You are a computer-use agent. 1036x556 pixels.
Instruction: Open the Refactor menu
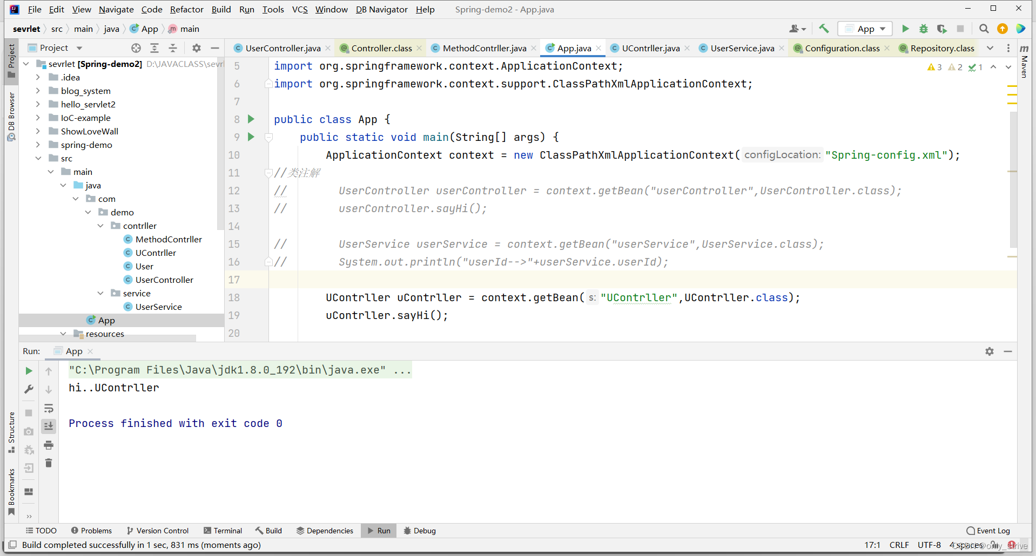[187, 9]
